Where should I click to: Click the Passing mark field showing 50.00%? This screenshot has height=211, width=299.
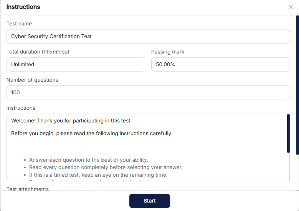(x=221, y=64)
